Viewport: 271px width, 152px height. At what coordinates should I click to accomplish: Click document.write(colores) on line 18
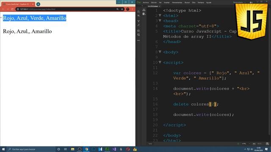click(203, 114)
